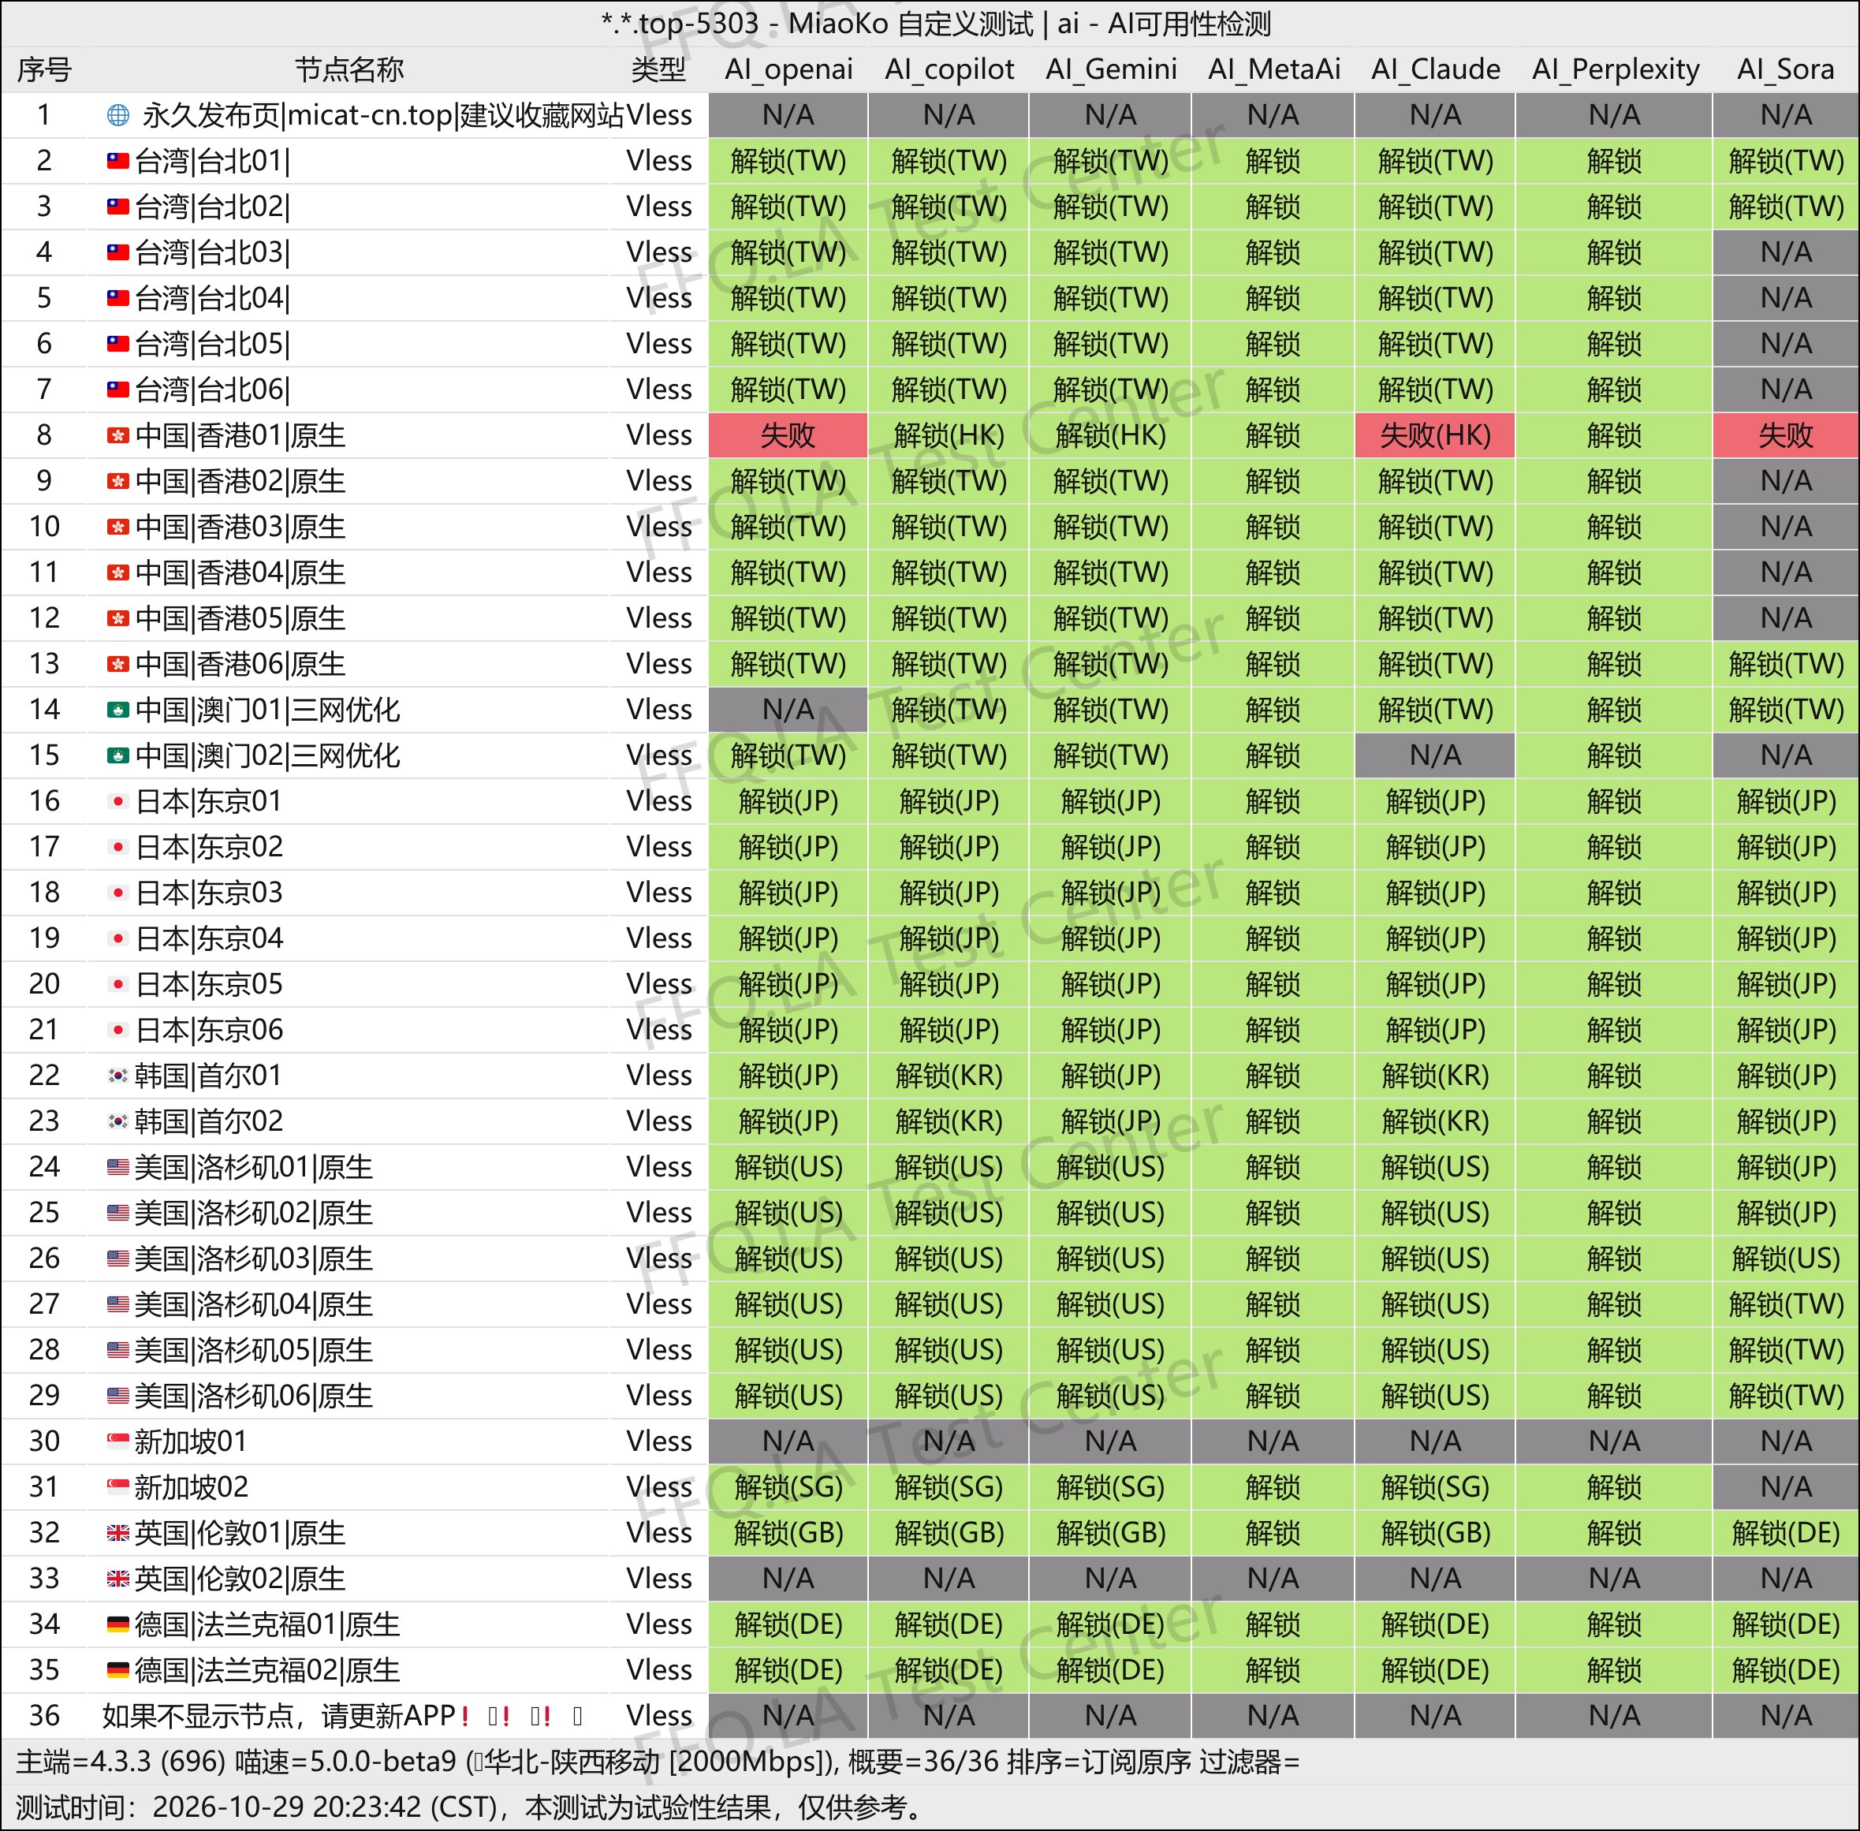Click the red 失败 cell under AI_openai
The image size is (1860, 1831).
pyautogui.click(x=788, y=435)
